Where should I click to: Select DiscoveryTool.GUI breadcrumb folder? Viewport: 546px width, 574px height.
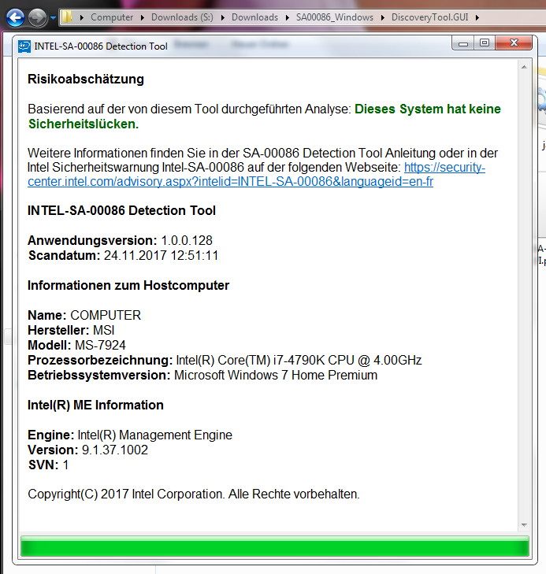coord(429,17)
